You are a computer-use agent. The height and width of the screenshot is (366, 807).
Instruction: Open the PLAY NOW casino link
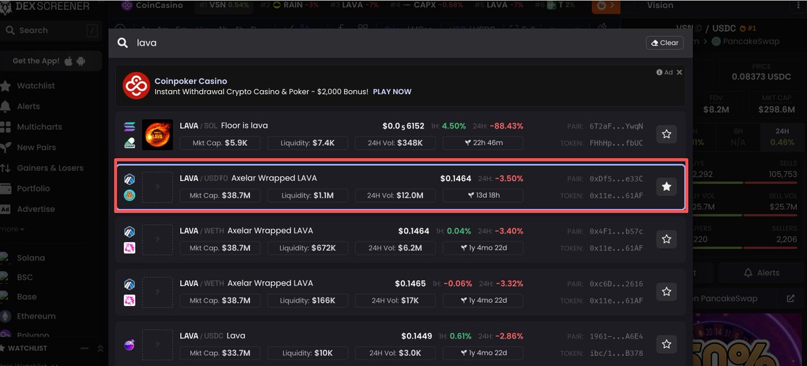pos(392,91)
